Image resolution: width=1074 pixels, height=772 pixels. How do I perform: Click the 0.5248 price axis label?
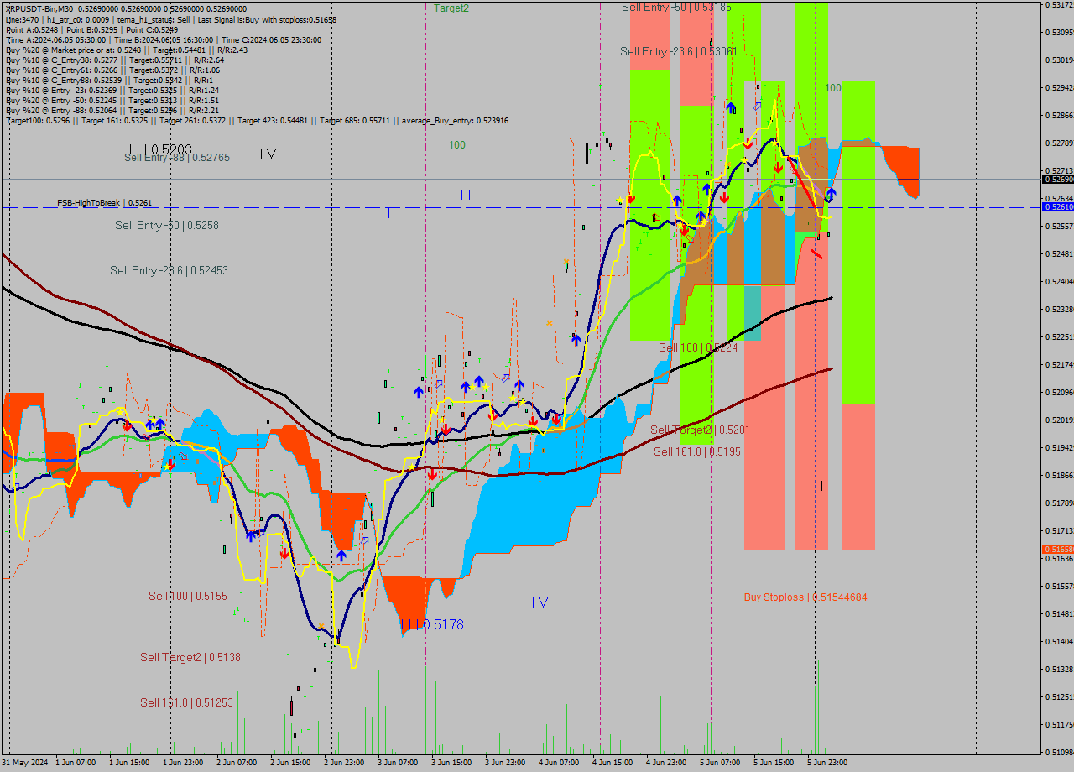1061,253
